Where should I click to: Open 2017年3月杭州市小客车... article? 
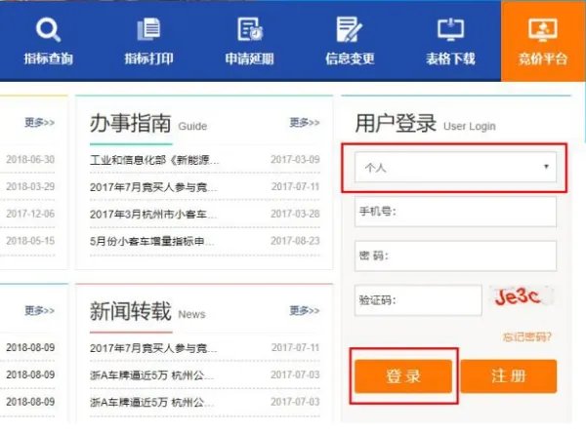click(153, 215)
